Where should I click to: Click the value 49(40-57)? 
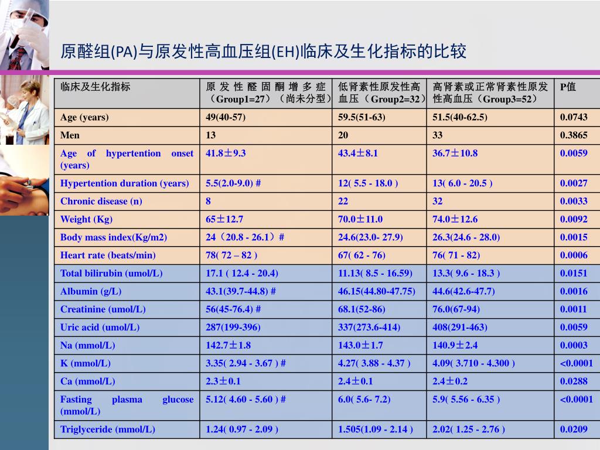(x=226, y=117)
